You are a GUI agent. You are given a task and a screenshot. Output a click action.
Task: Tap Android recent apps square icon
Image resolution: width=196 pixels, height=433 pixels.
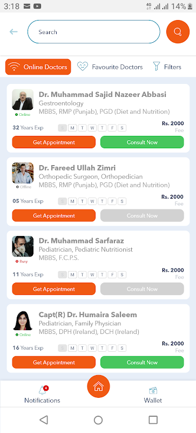click(153, 420)
